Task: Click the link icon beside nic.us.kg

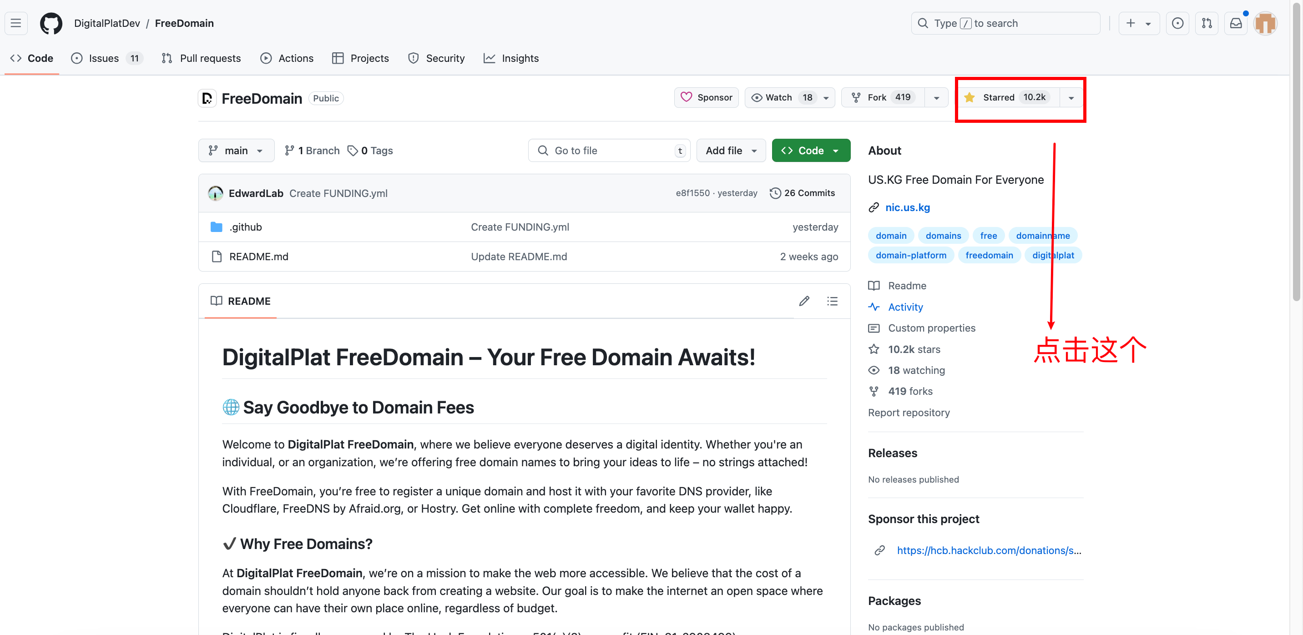Action: click(874, 207)
